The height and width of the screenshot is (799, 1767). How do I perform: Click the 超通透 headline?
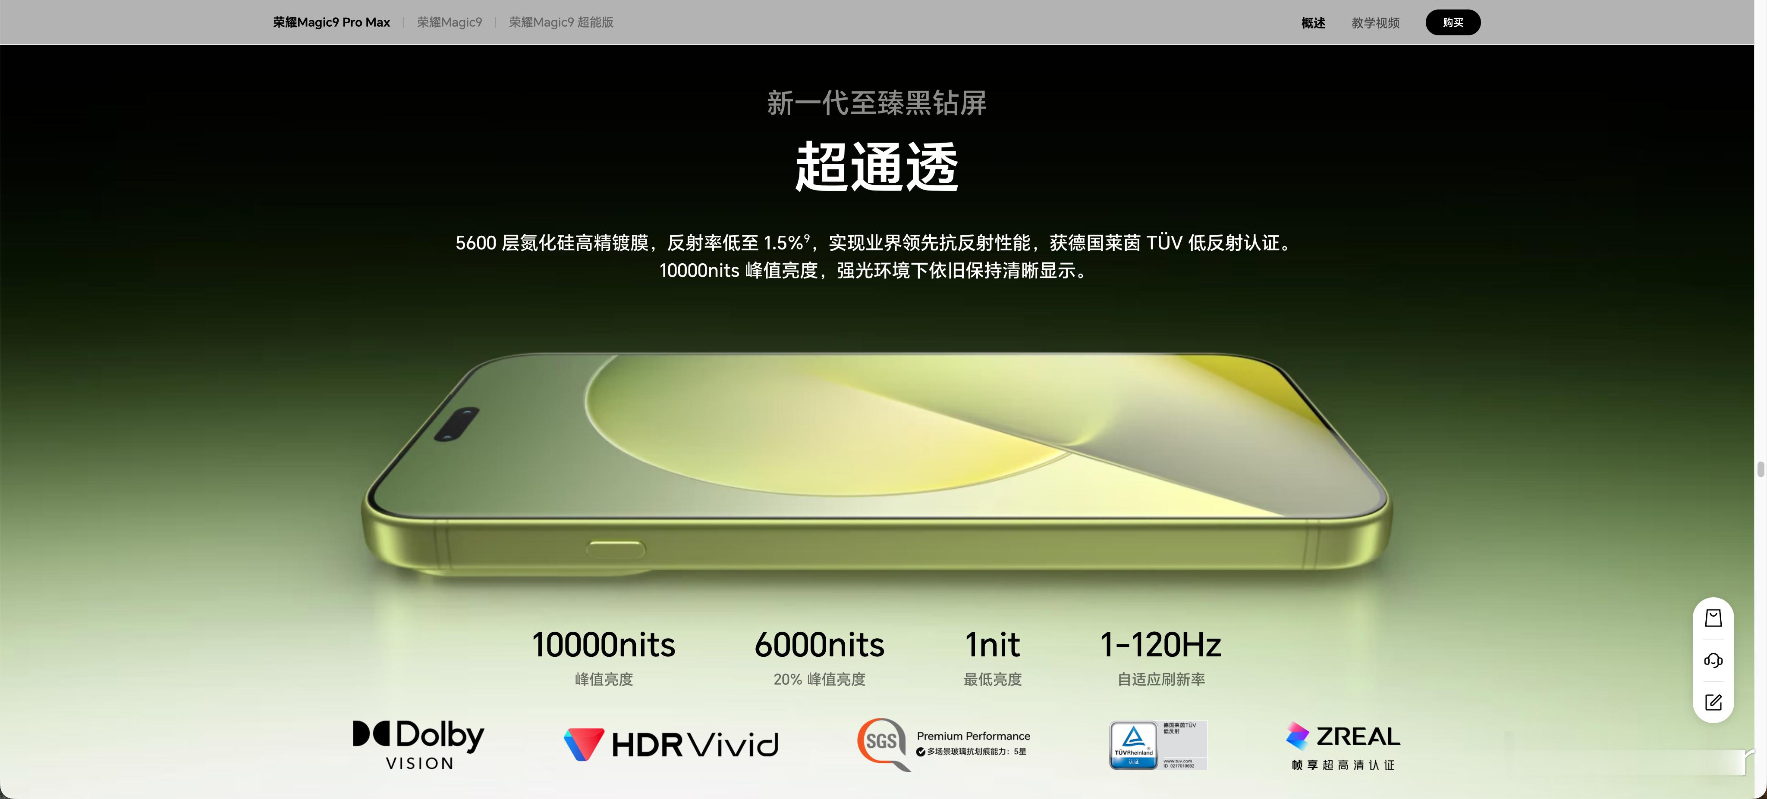coord(877,166)
